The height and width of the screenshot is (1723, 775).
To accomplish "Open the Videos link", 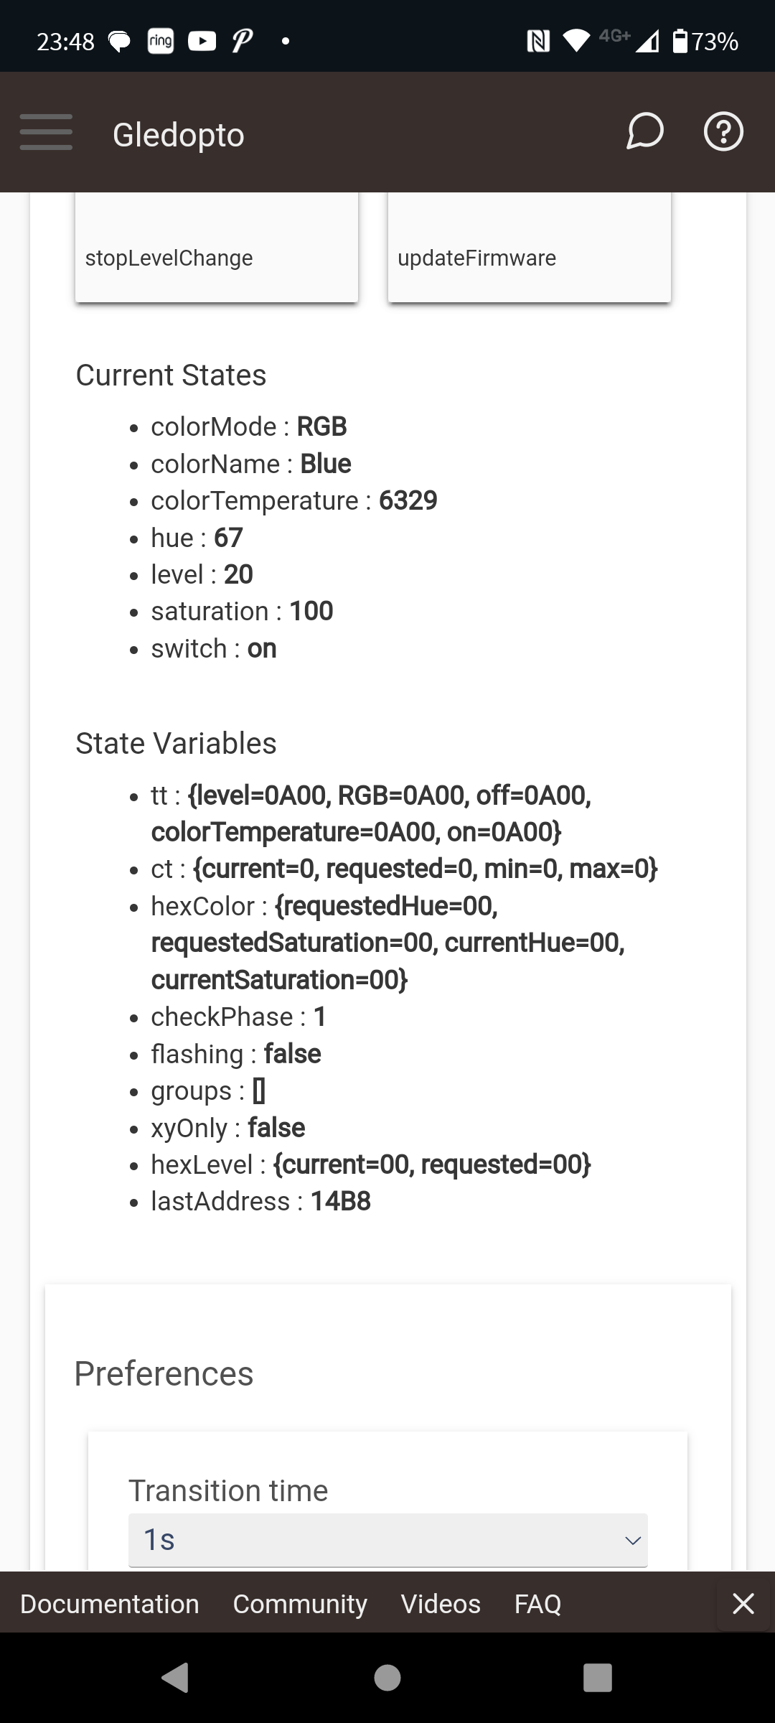I will coord(441,1603).
